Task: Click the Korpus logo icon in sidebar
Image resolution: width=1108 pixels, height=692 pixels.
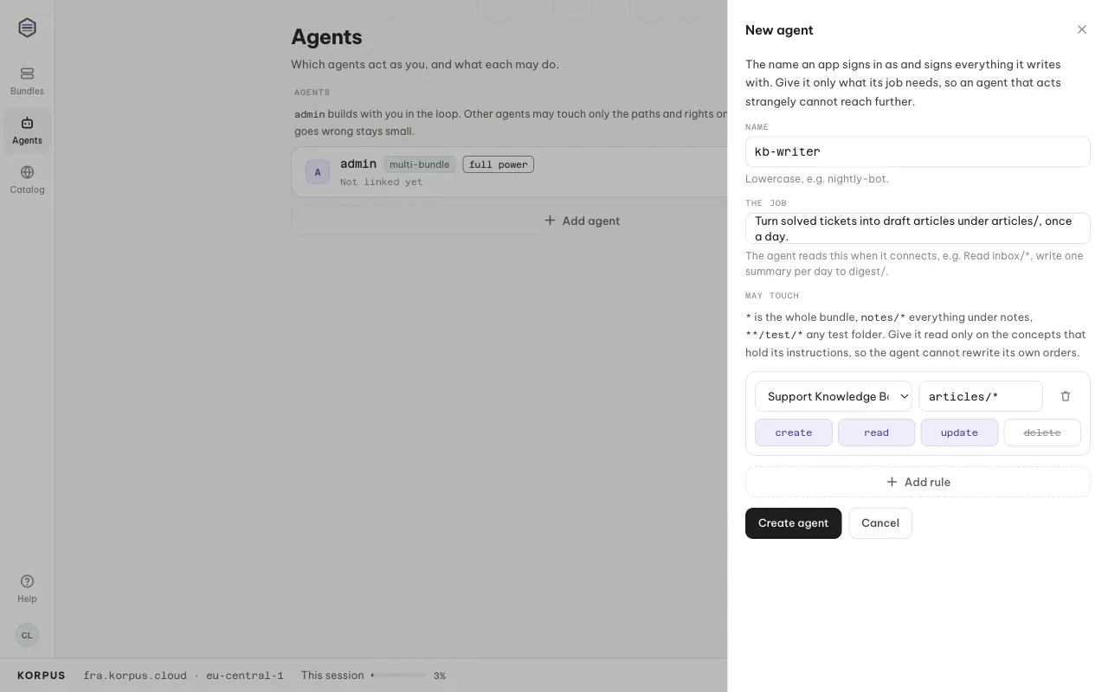Action: point(27,28)
